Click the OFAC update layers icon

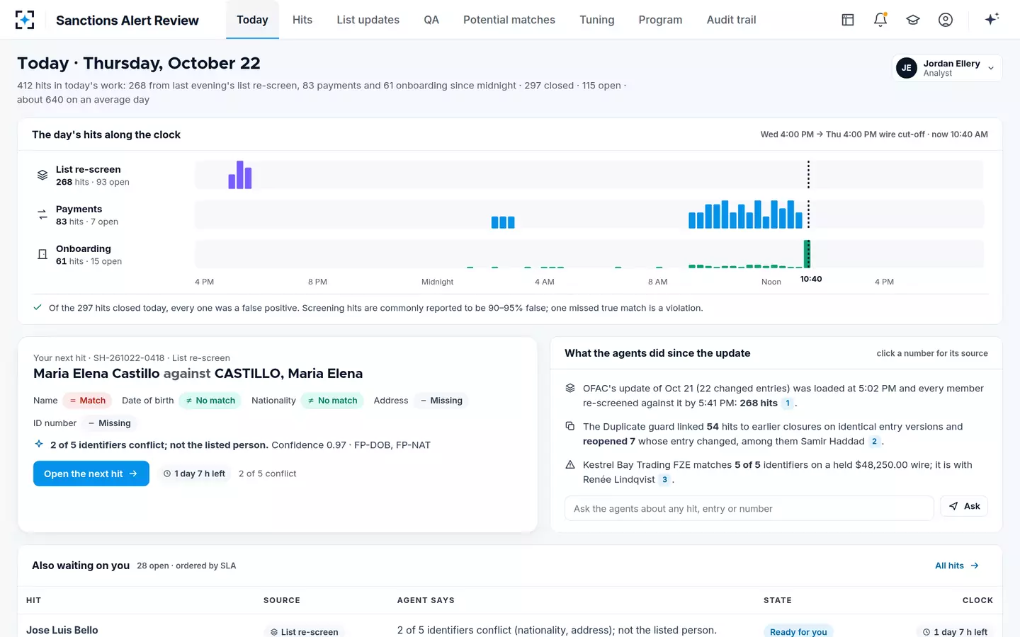(x=570, y=389)
